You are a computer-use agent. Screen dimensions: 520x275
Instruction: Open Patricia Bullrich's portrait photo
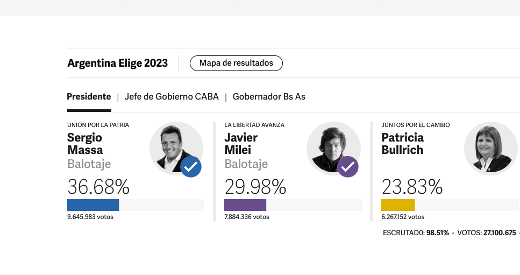click(491, 149)
